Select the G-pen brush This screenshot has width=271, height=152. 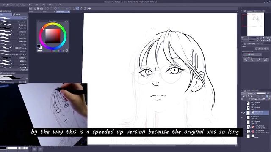pos(14,19)
